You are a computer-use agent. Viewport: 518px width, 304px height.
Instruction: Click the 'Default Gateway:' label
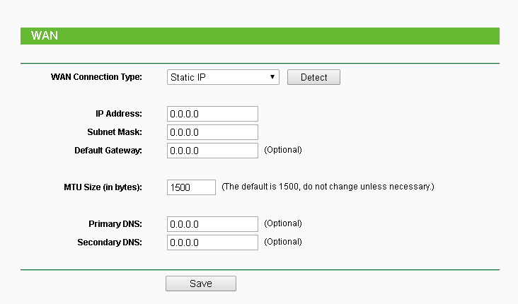[108, 150]
